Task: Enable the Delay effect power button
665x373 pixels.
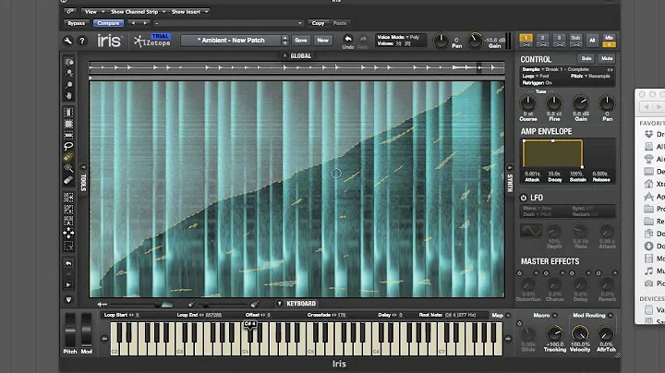Action: pyautogui.click(x=572, y=273)
